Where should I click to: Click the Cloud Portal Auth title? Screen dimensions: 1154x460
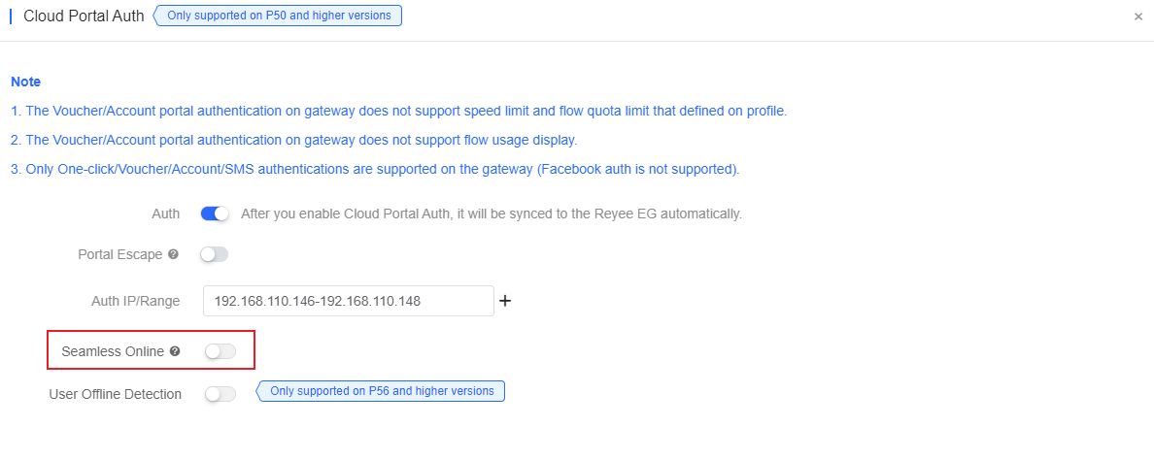tap(84, 16)
